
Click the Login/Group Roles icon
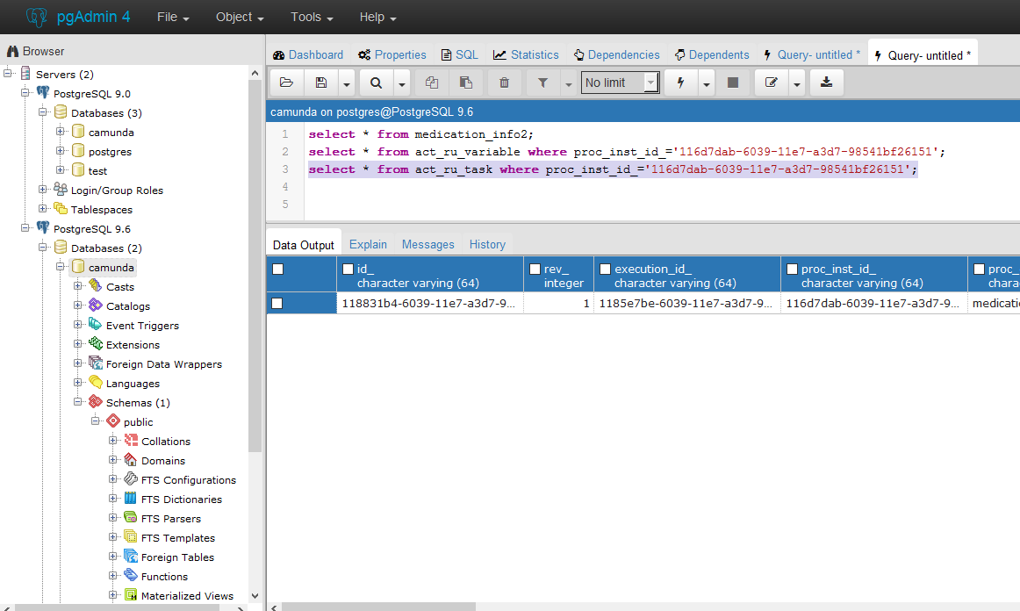[x=61, y=190]
